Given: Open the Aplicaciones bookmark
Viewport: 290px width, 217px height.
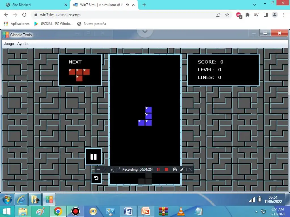Looking at the screenshot, I should click(17, 24).
